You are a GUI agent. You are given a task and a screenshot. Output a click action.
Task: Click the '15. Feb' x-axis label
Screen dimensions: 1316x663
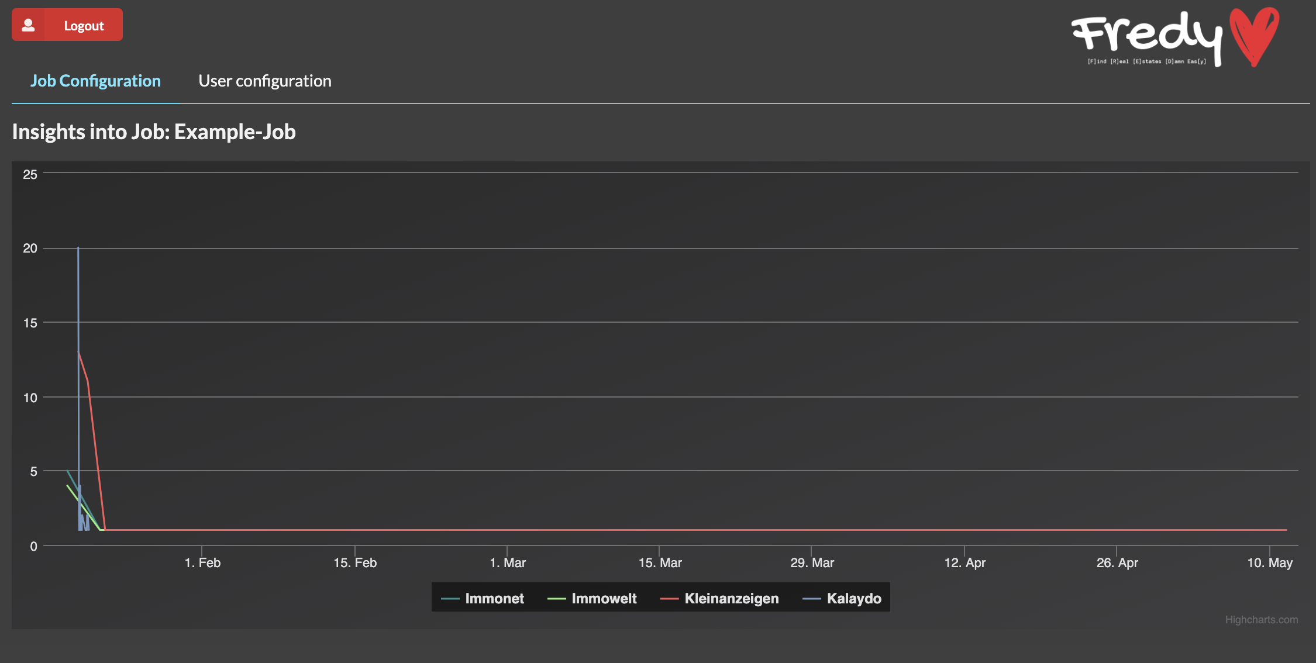pos(355,562)
